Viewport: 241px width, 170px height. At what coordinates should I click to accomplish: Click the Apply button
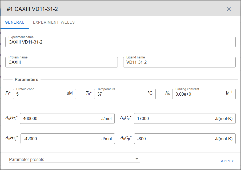click(227, 161)
